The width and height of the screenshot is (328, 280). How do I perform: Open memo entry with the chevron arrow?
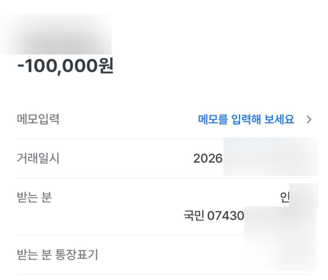[309, 120]
